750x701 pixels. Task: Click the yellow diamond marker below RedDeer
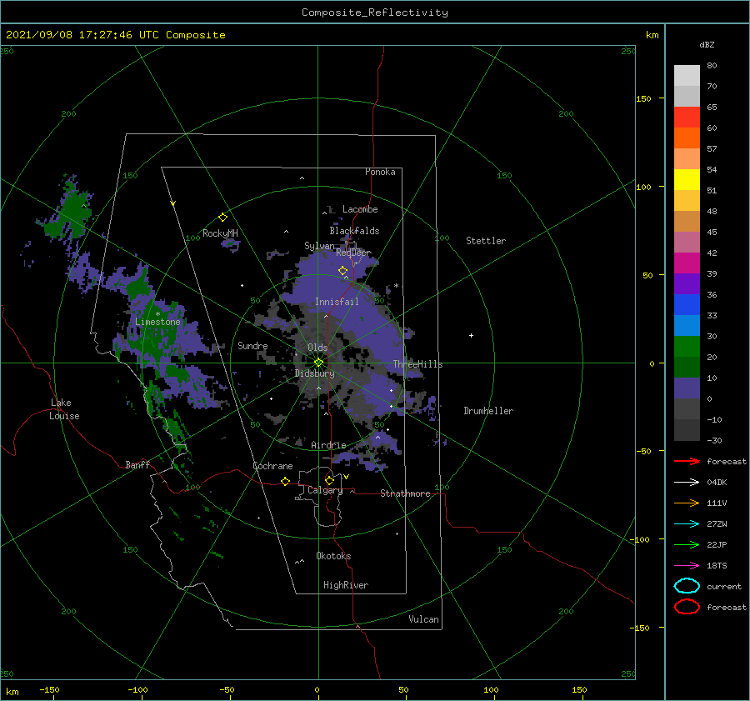pyautogui.click(x=342, y=271)
